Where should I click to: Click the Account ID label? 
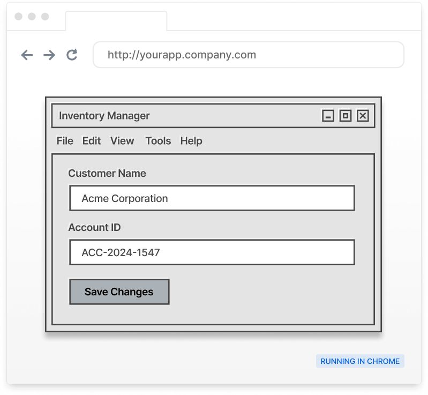point(95,227)
